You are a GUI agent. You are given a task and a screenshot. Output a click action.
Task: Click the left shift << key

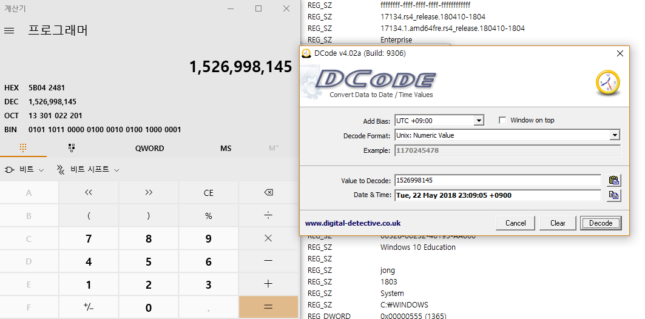(x=89, y=192)
